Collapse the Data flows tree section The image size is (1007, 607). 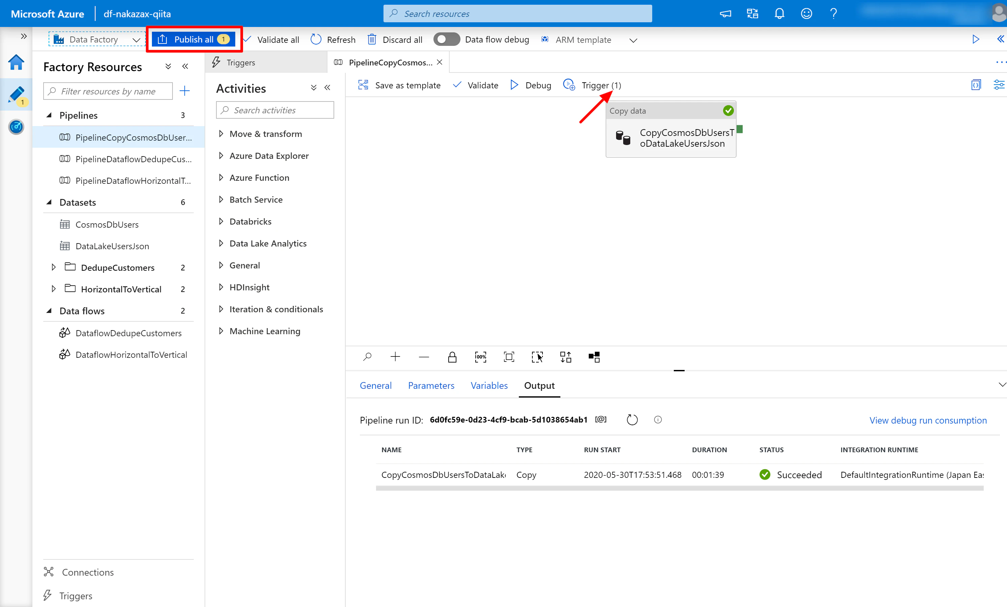(x=49, y=311)
